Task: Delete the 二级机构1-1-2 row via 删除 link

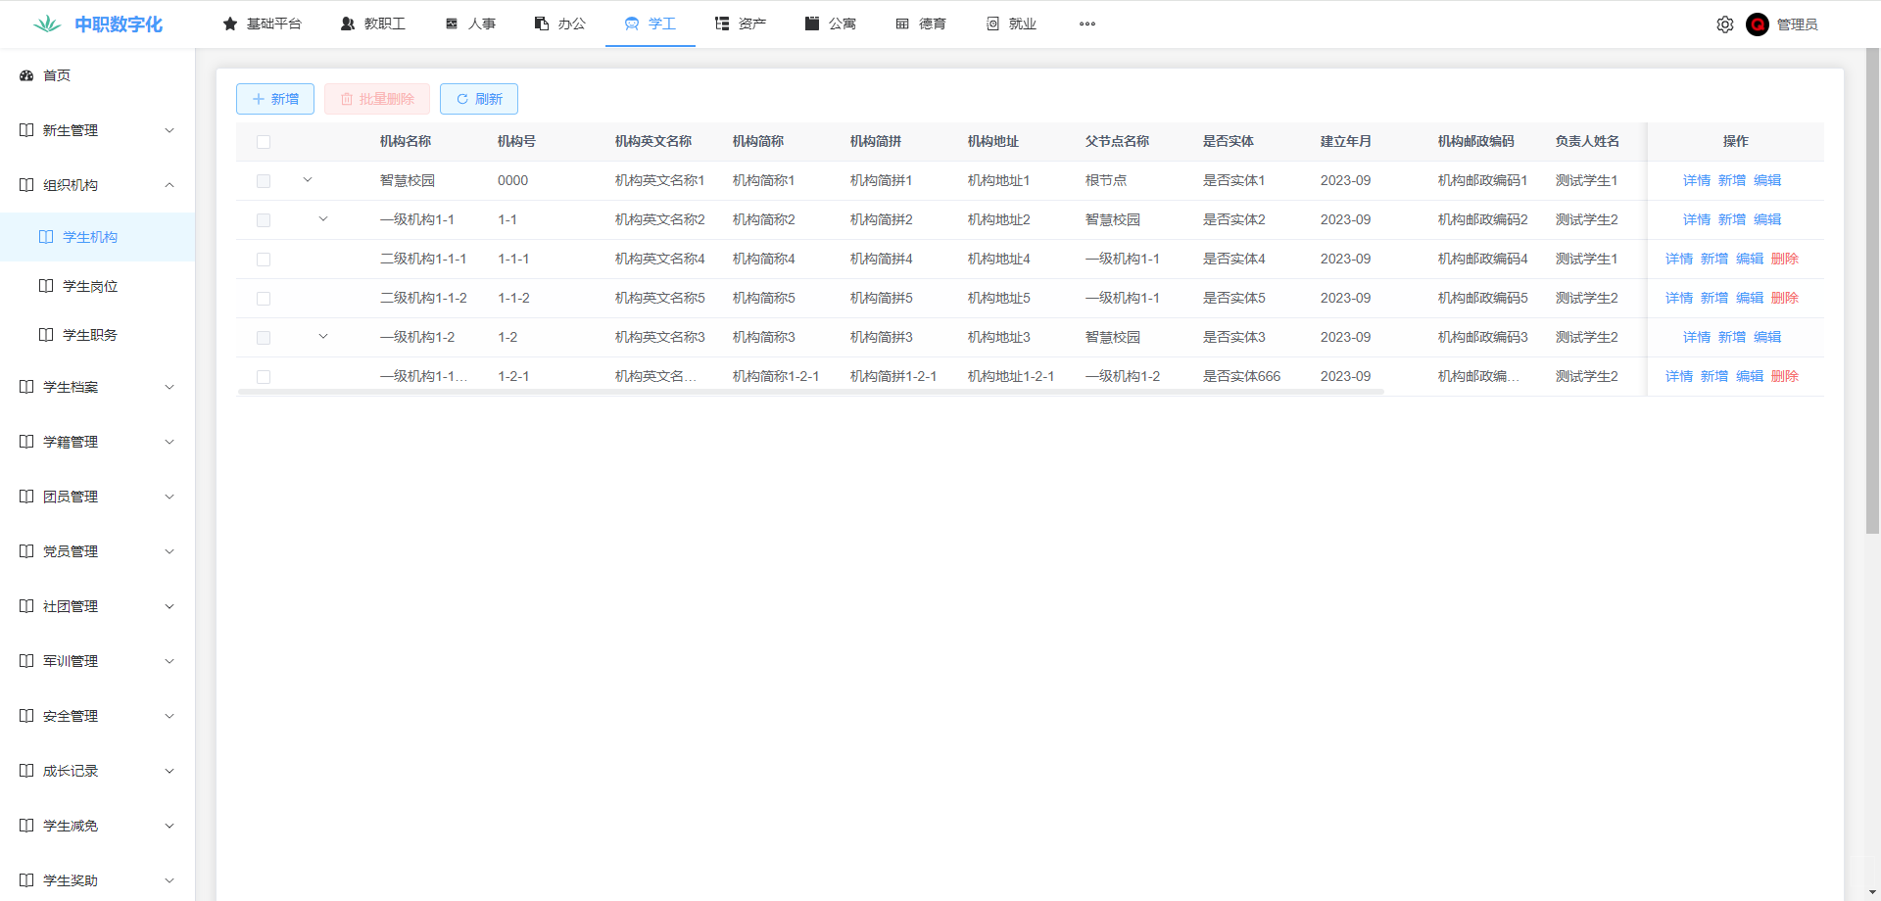Action: click(x=1784, y=298)
